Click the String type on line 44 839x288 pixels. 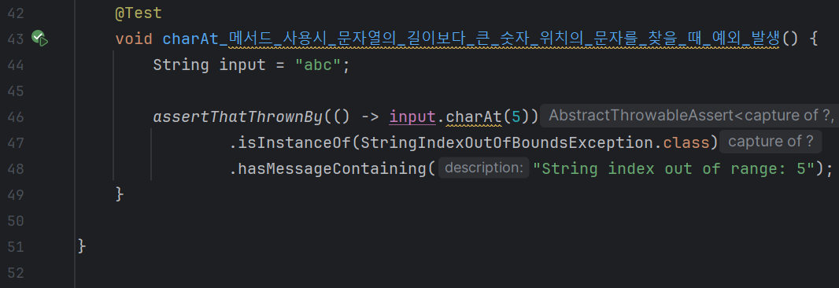pyautogui.click(x=181, y=65)
